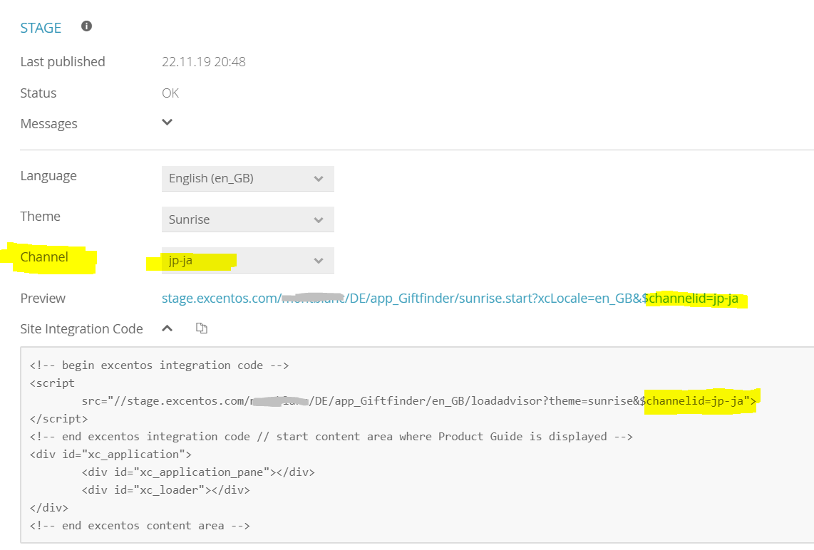This screenshot has height=550, width=814.
Task: Open the stage.excentos.com preview link
Action: click(450, 299)
